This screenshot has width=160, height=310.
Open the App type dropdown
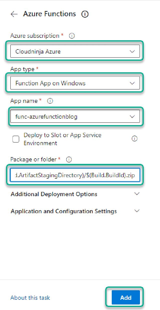click(x=75, y=83)
